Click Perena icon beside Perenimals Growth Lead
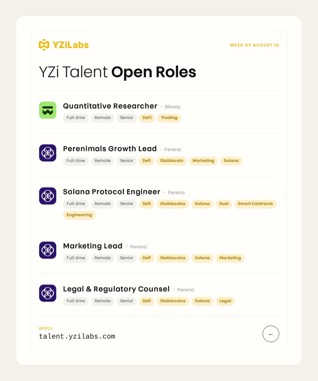The height and width of the screenshot is (381, 318). tap(48, 153)
